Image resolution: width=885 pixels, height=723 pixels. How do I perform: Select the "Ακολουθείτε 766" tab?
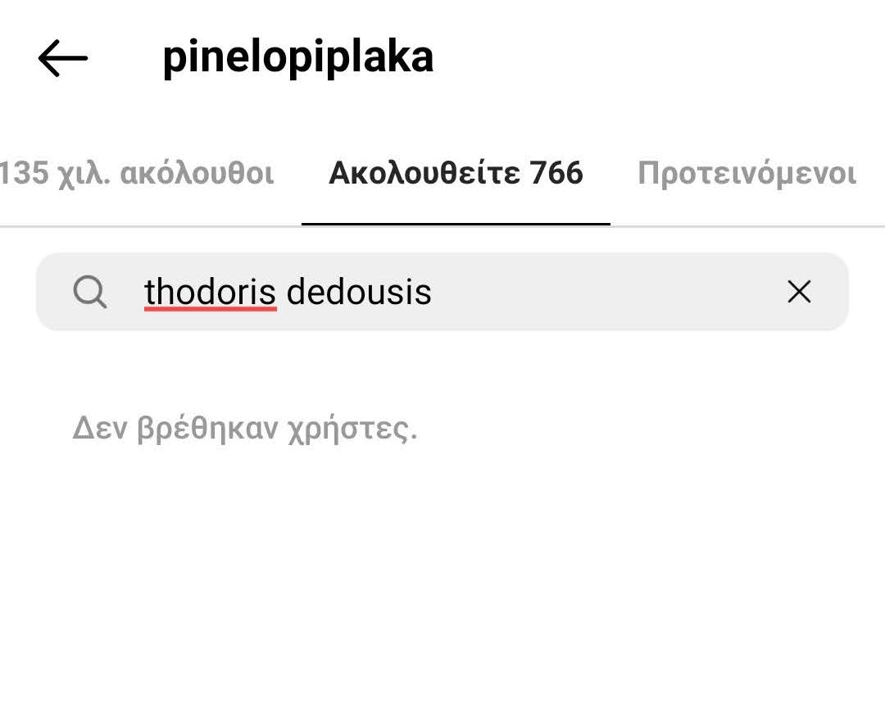[456, 174]
